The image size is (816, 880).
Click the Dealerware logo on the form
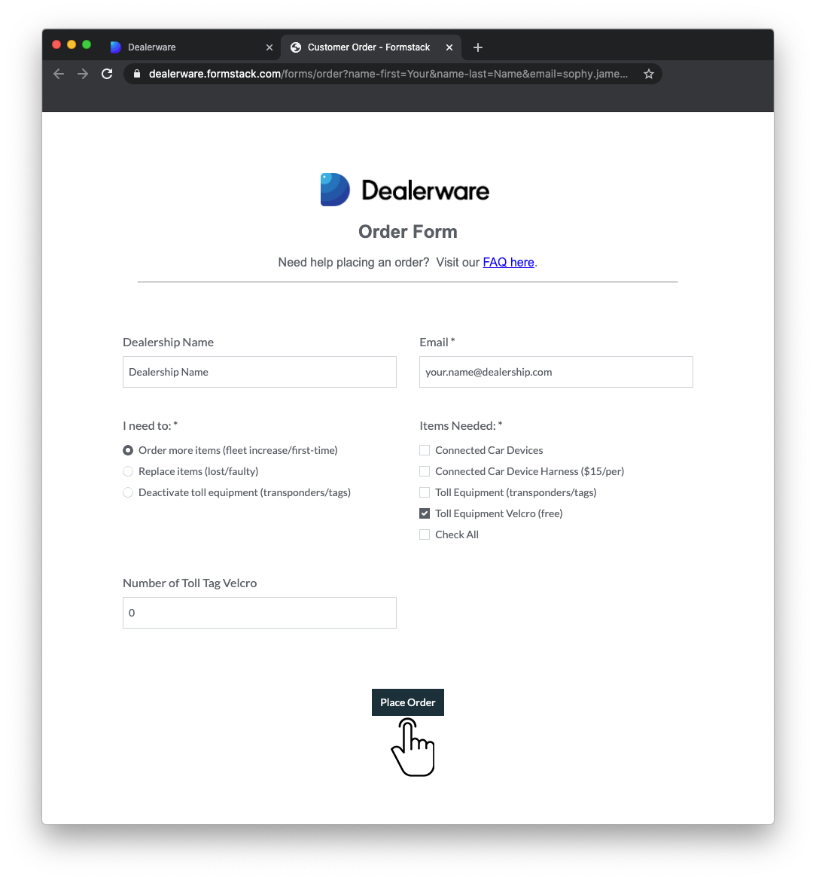tap(405, 190)
